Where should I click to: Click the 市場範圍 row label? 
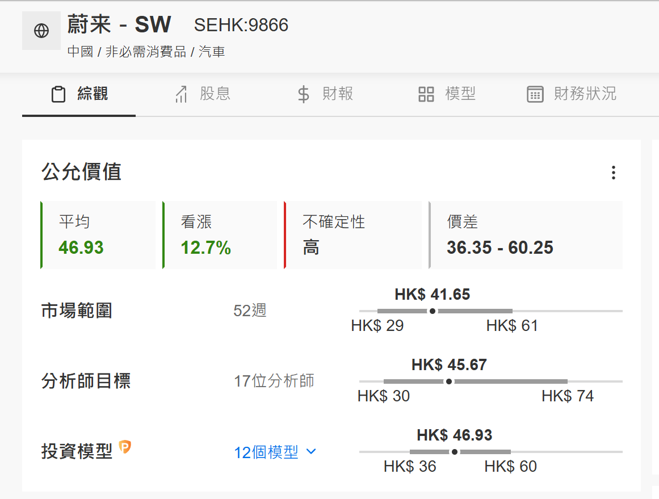coord(77,311)
